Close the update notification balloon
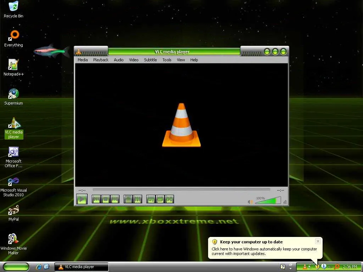This screenshot has width=363, height=272. click(318, 241)
